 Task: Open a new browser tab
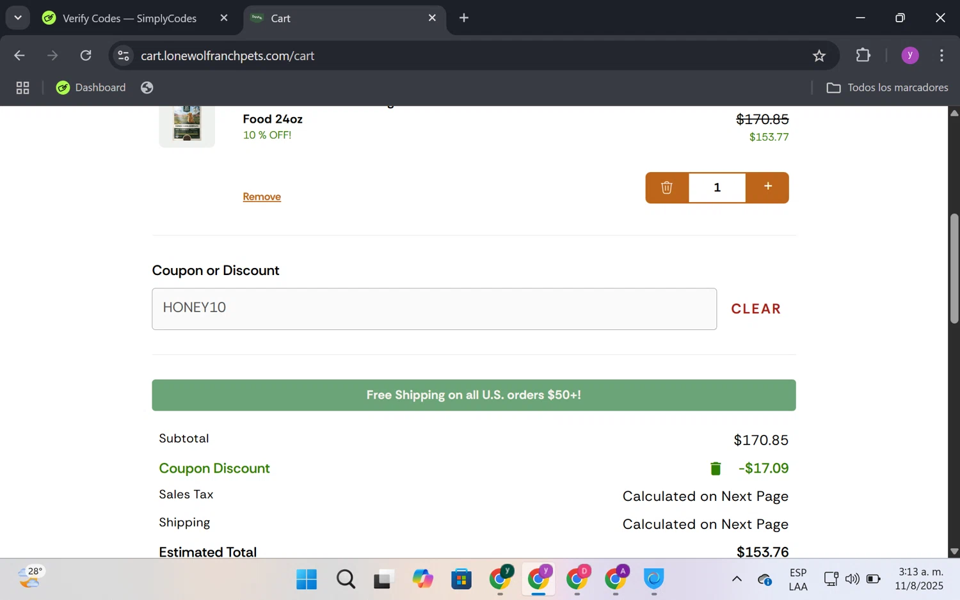click(464, 18)
